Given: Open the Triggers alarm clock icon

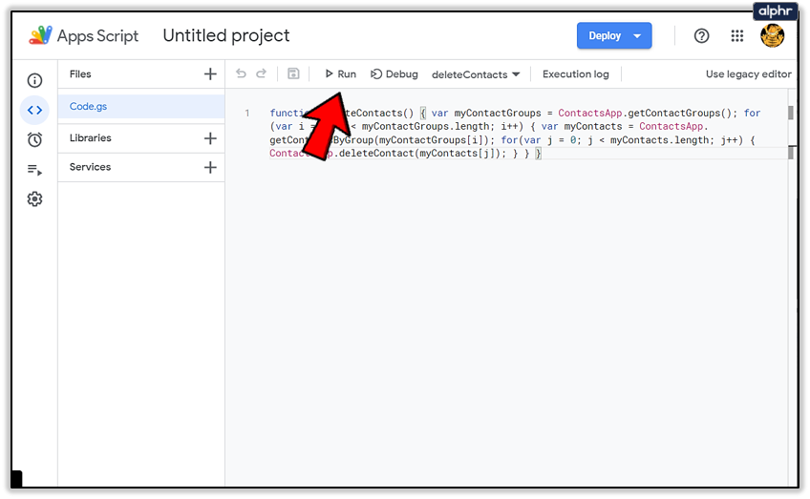Looking at the screenshot, I should tap(34, 139).
